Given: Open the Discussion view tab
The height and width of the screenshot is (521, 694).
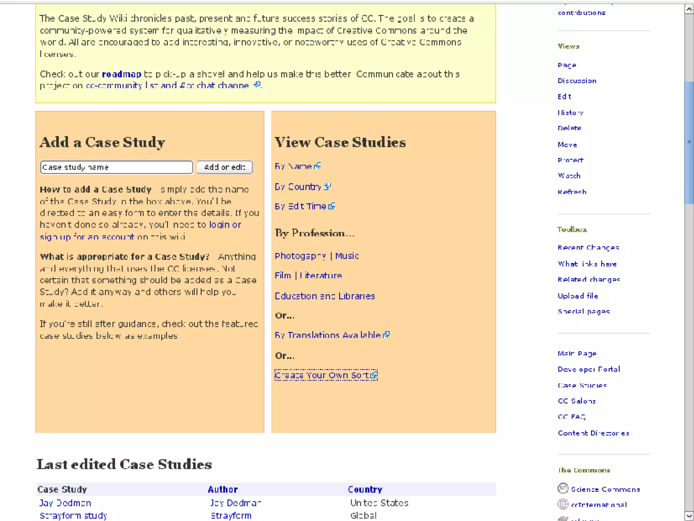Looking at the screenshot, I should pos(577,81).
